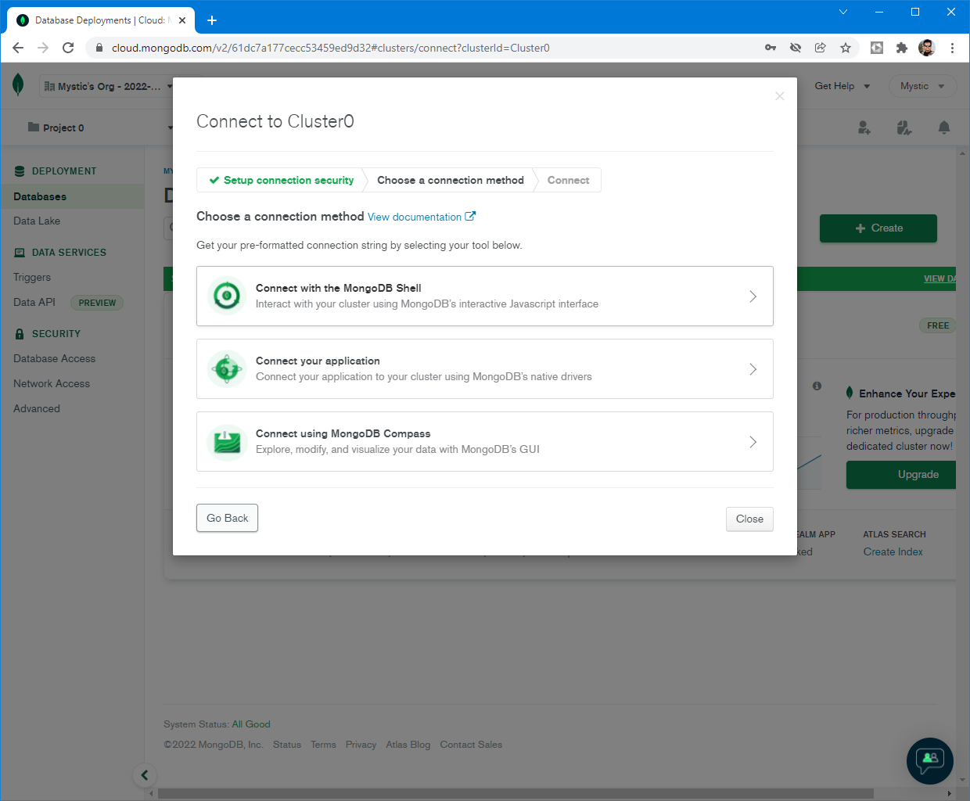970x801 pixels.
Task: Go to Setup connection security step
Action: tap(282, 180)
